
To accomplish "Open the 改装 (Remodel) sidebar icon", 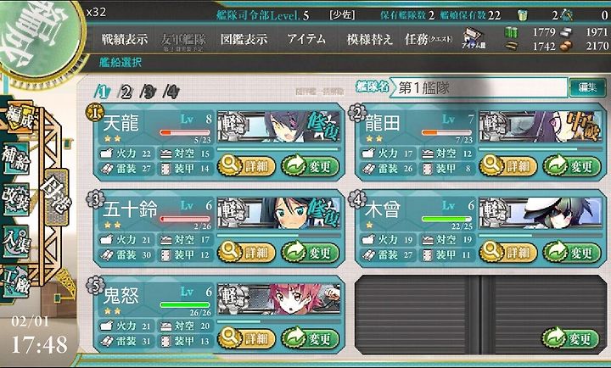I will 15,199.
